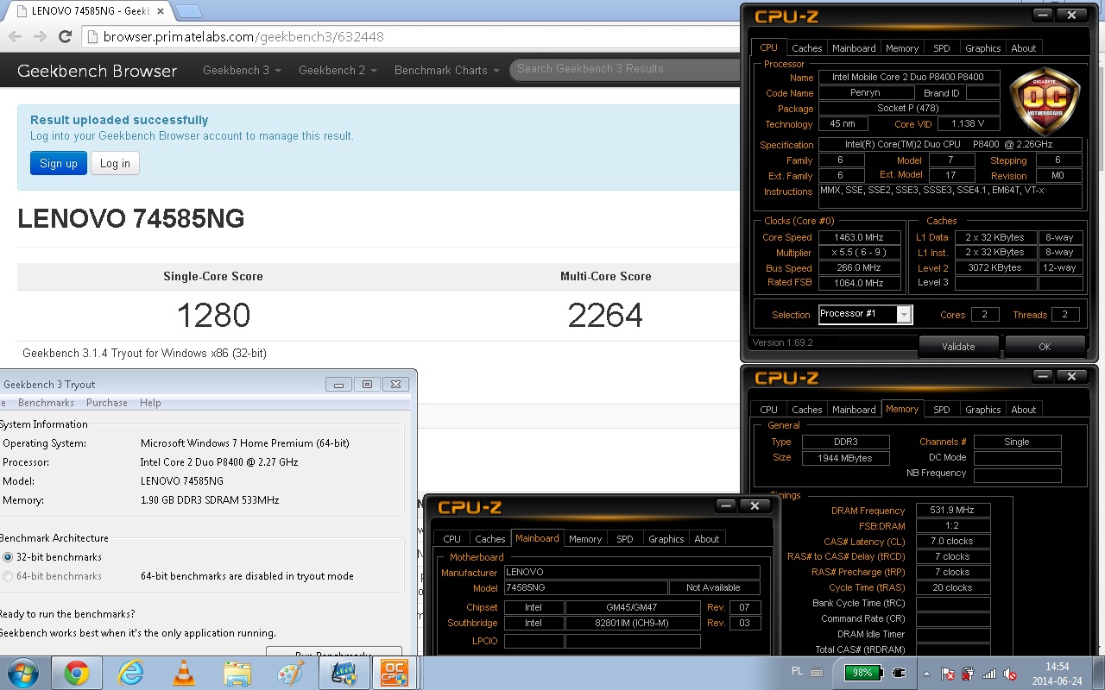Open Windows Explorer folder icon on taskbar

(x=237, y=673)
